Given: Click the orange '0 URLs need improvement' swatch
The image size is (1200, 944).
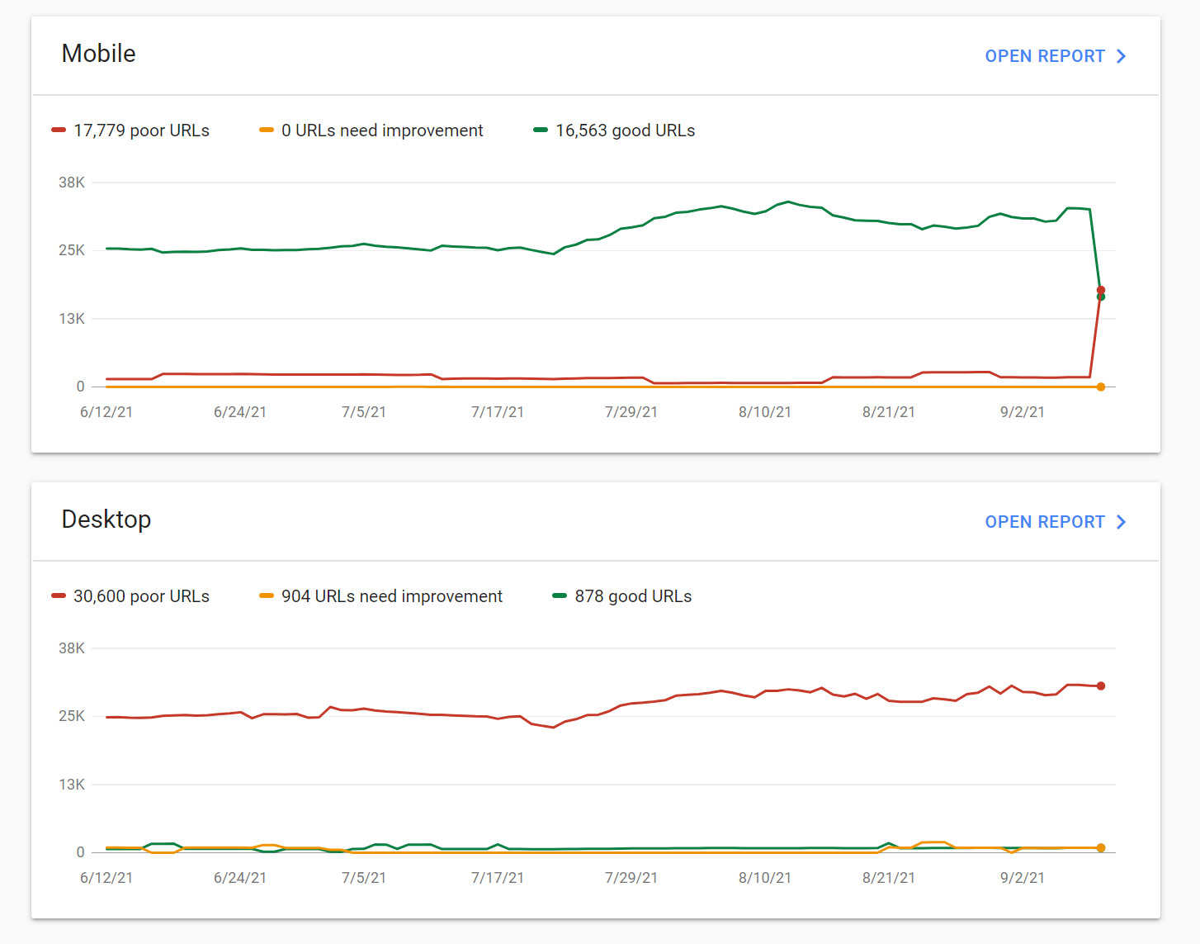Looking at the screenshot, I should click(267, 130).
